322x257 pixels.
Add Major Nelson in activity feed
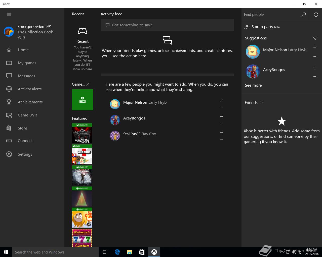click(222, 101)
